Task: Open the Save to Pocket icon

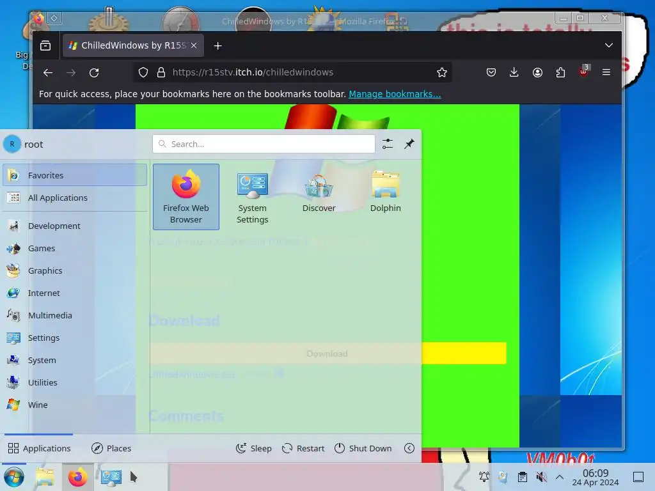Action: coord(491,73)
